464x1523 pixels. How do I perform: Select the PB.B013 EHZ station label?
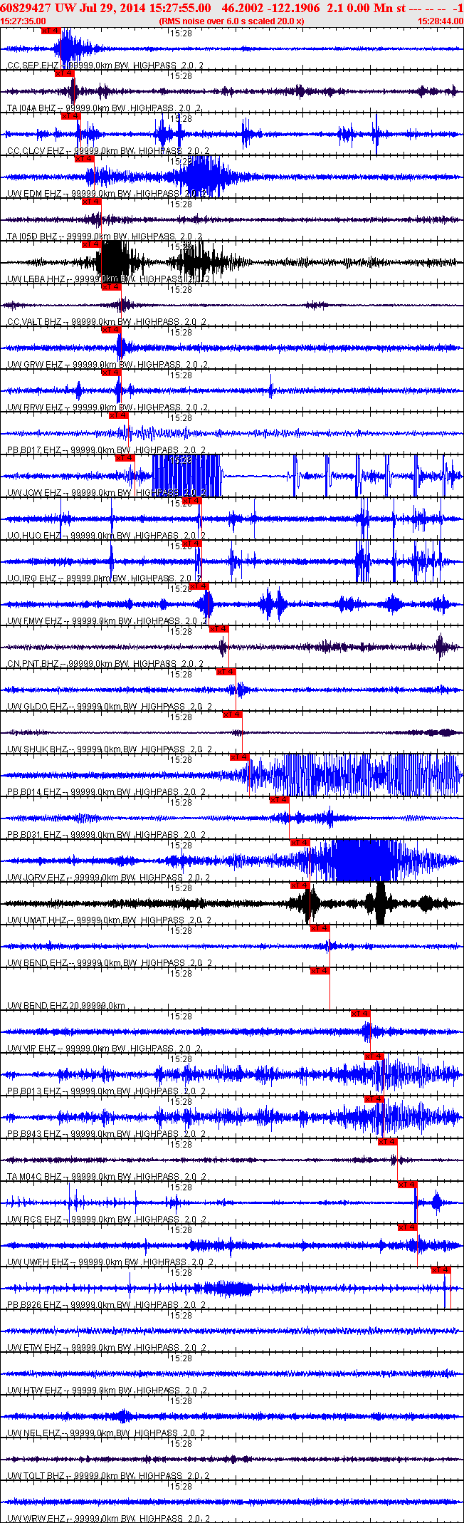(106, 1091)
